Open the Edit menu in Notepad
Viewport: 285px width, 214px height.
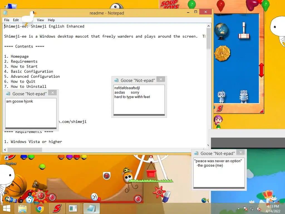(16, 20)
